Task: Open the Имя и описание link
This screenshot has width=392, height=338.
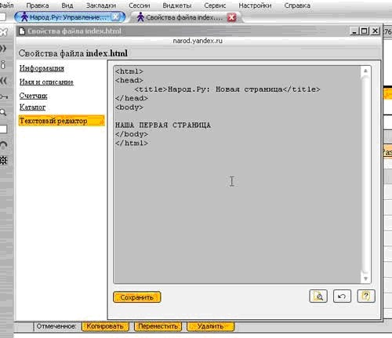Action: tap(46, 82)
